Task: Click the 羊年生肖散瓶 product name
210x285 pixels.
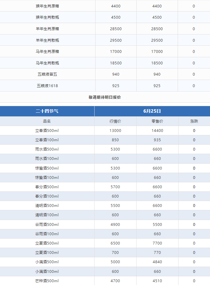Action: point(47,40)
